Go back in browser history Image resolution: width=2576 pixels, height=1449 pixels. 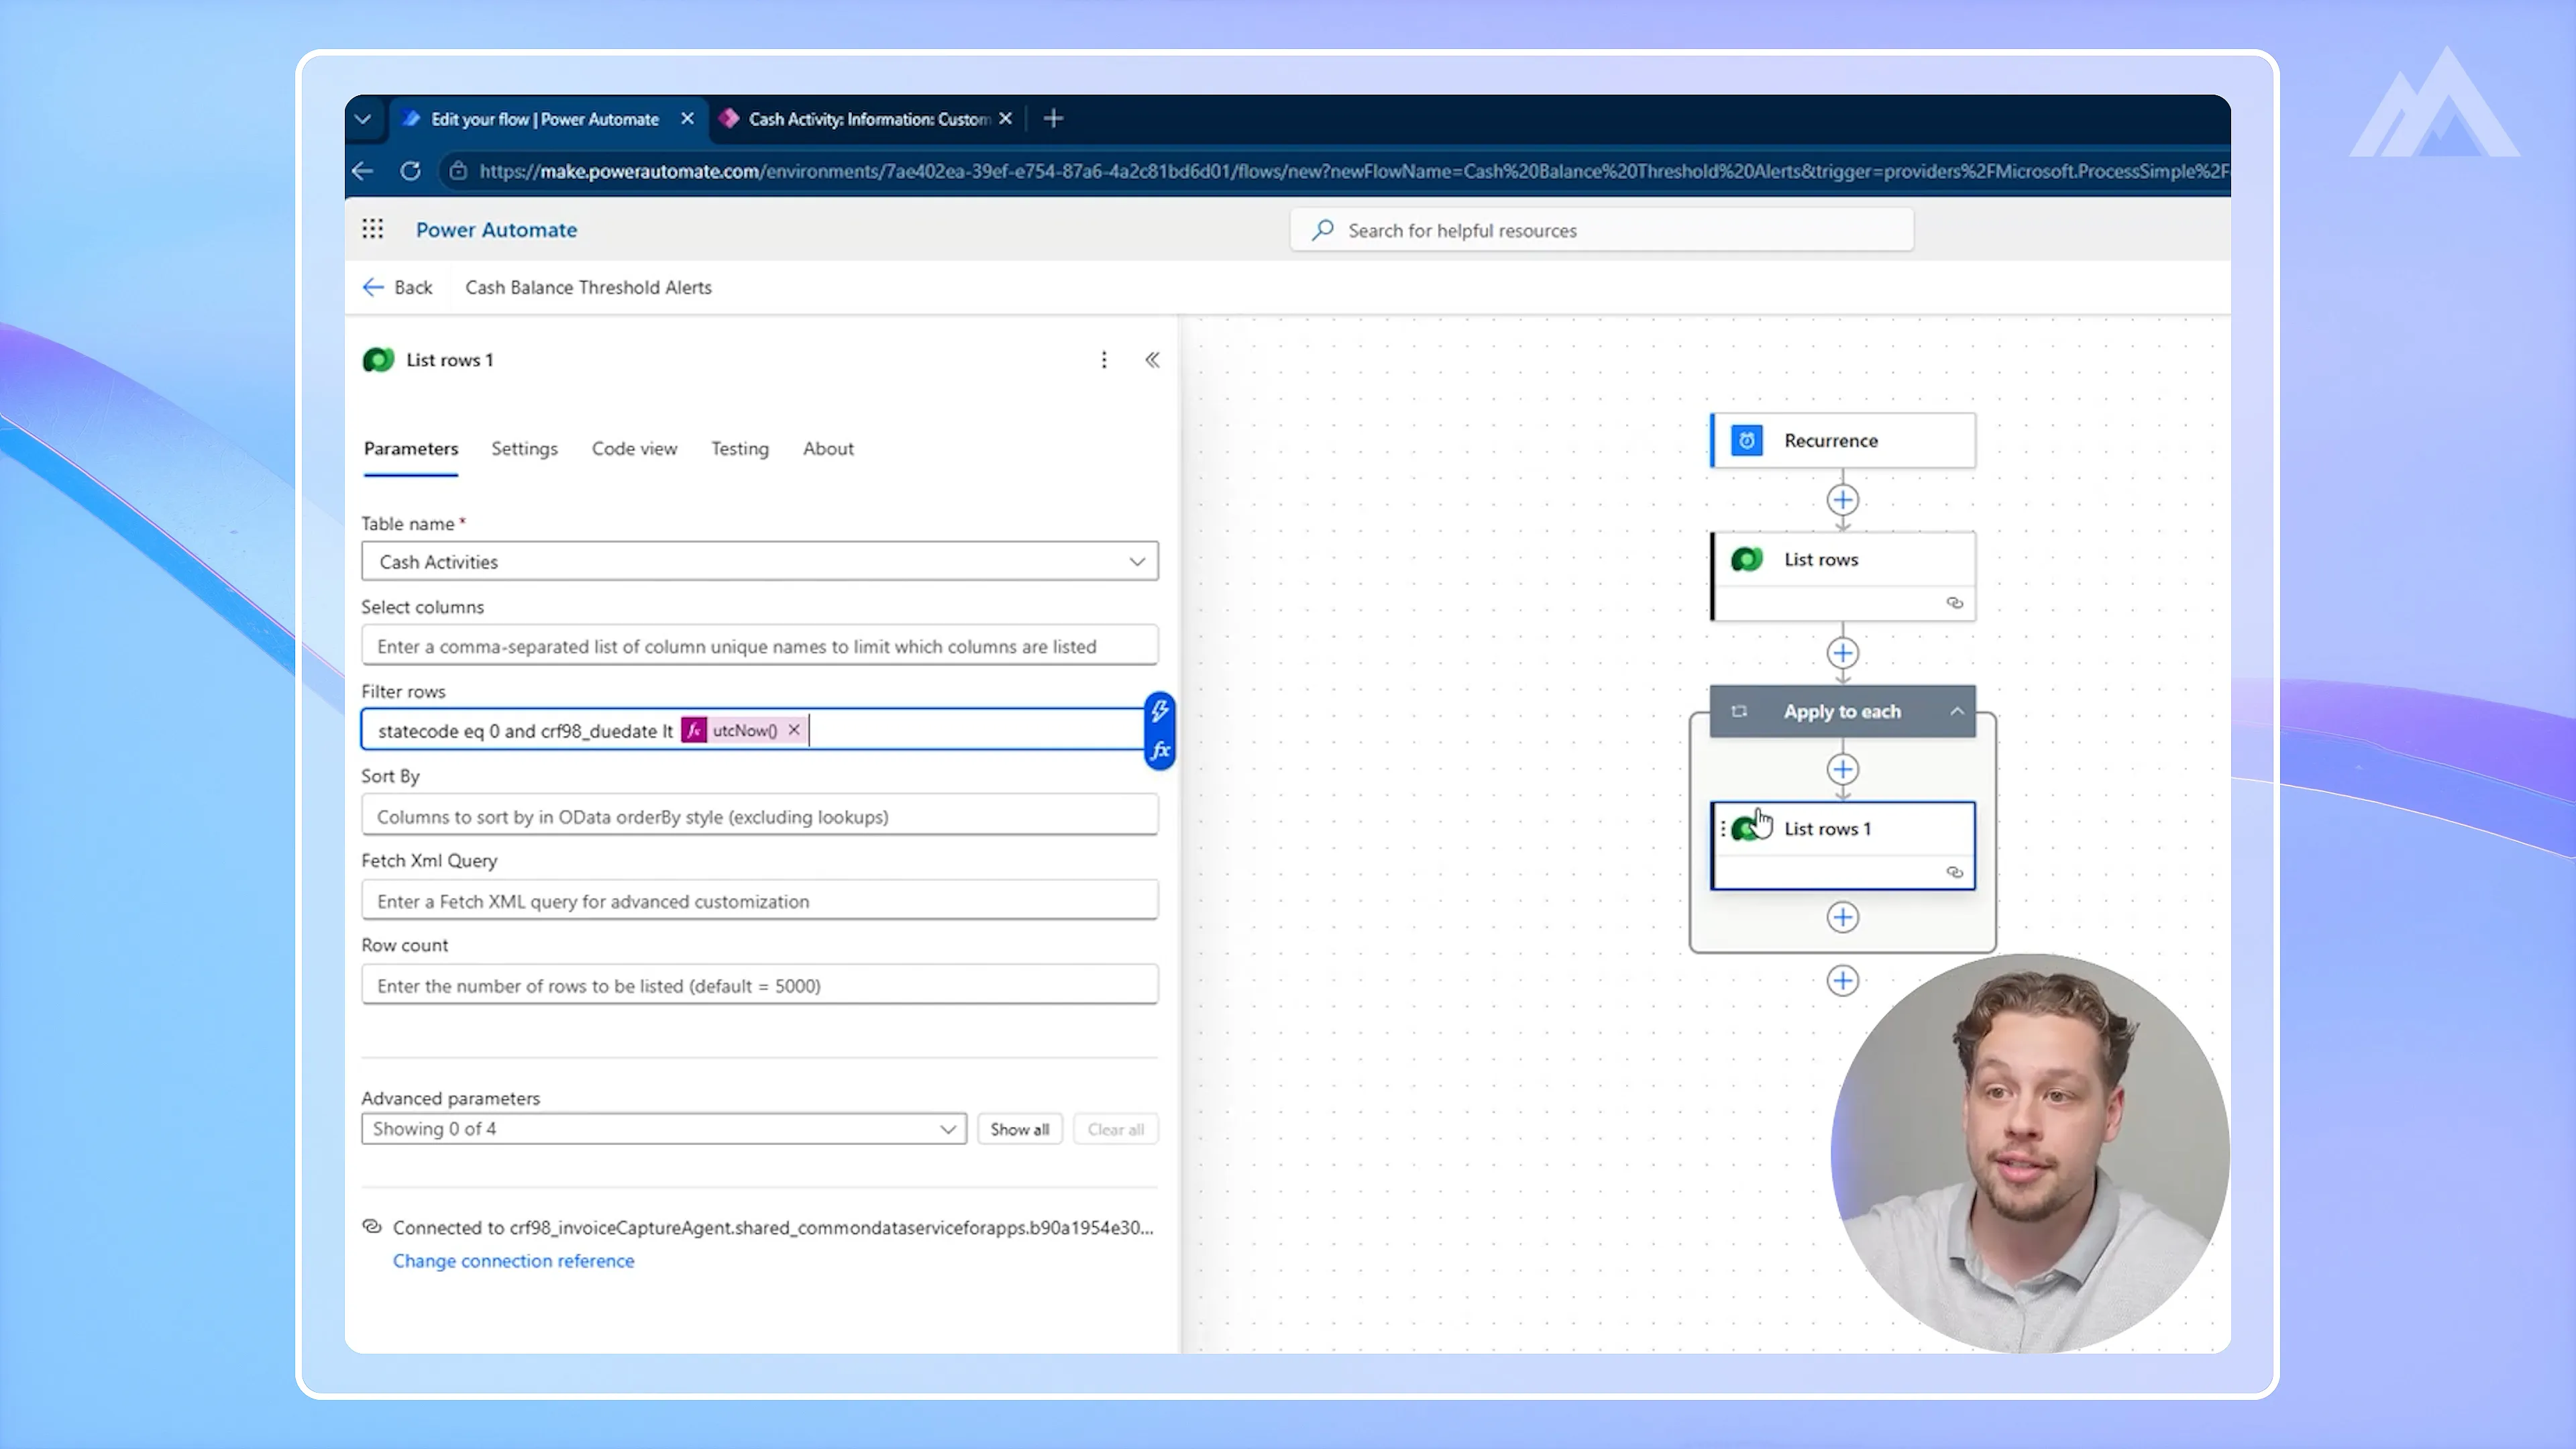coord(362,171)
